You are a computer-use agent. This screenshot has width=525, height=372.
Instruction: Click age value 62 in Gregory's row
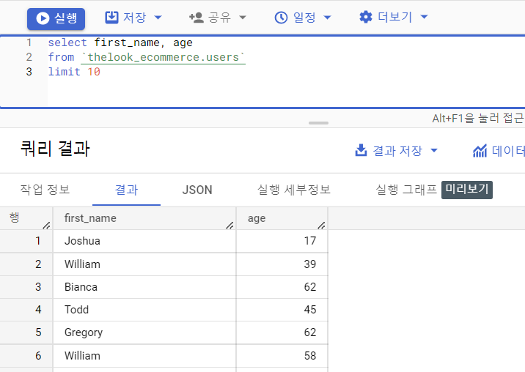[x=310, y=332]
